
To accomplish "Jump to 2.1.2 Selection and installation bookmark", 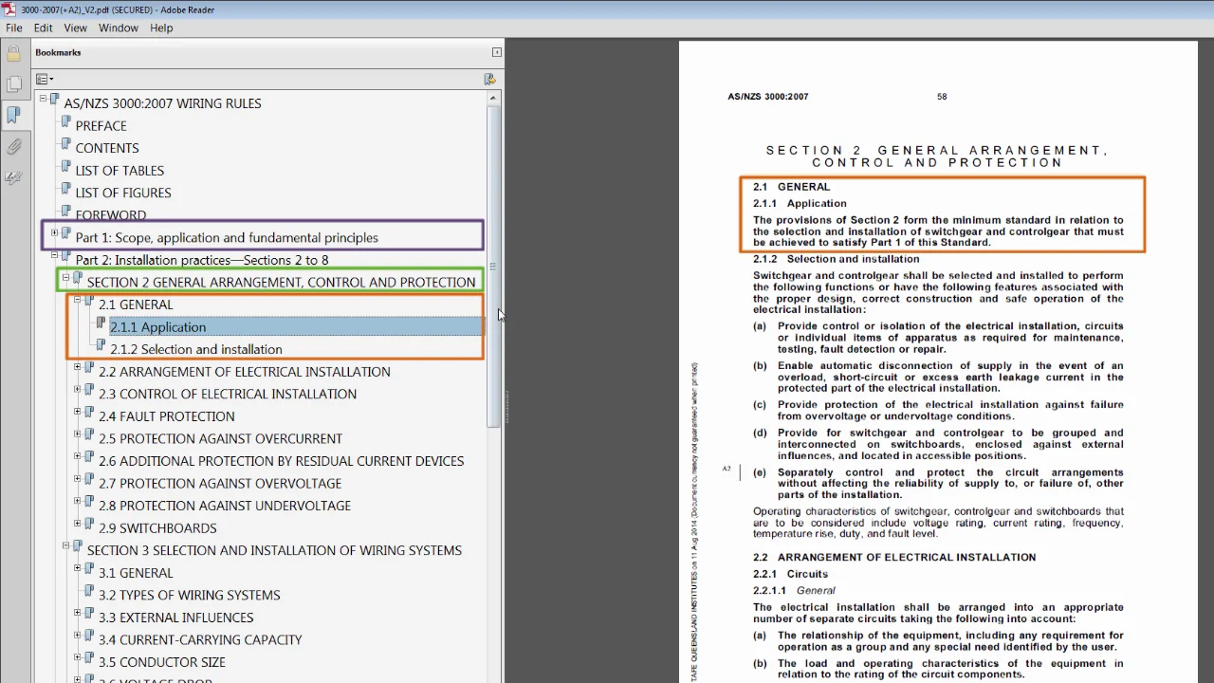I will coord(196,349).
